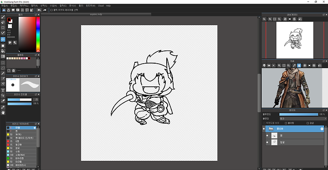Collapse the folder layer in layer panel
The width and height of the screenshot is (328, 170).
271,129
